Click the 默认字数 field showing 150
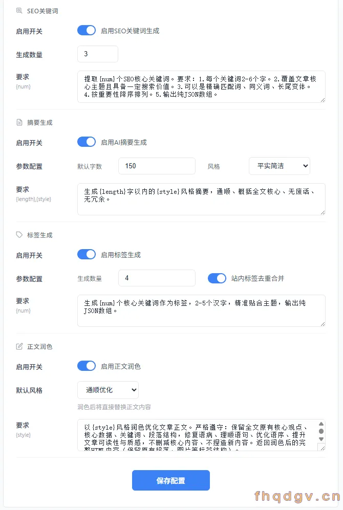This screenshot has height=510, width=343. point(157,166)
